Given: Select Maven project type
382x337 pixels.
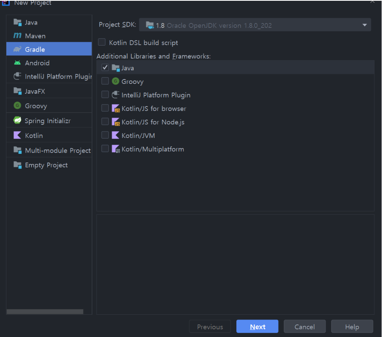Looking at the screenshot, I should [49, 36].
